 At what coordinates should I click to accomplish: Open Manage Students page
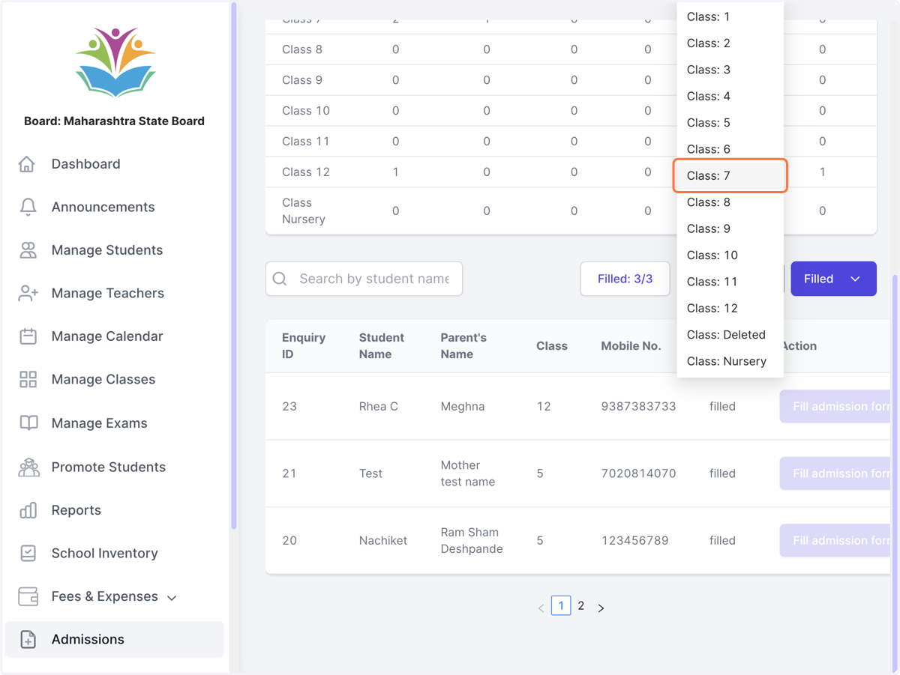[x=115, y=250]
